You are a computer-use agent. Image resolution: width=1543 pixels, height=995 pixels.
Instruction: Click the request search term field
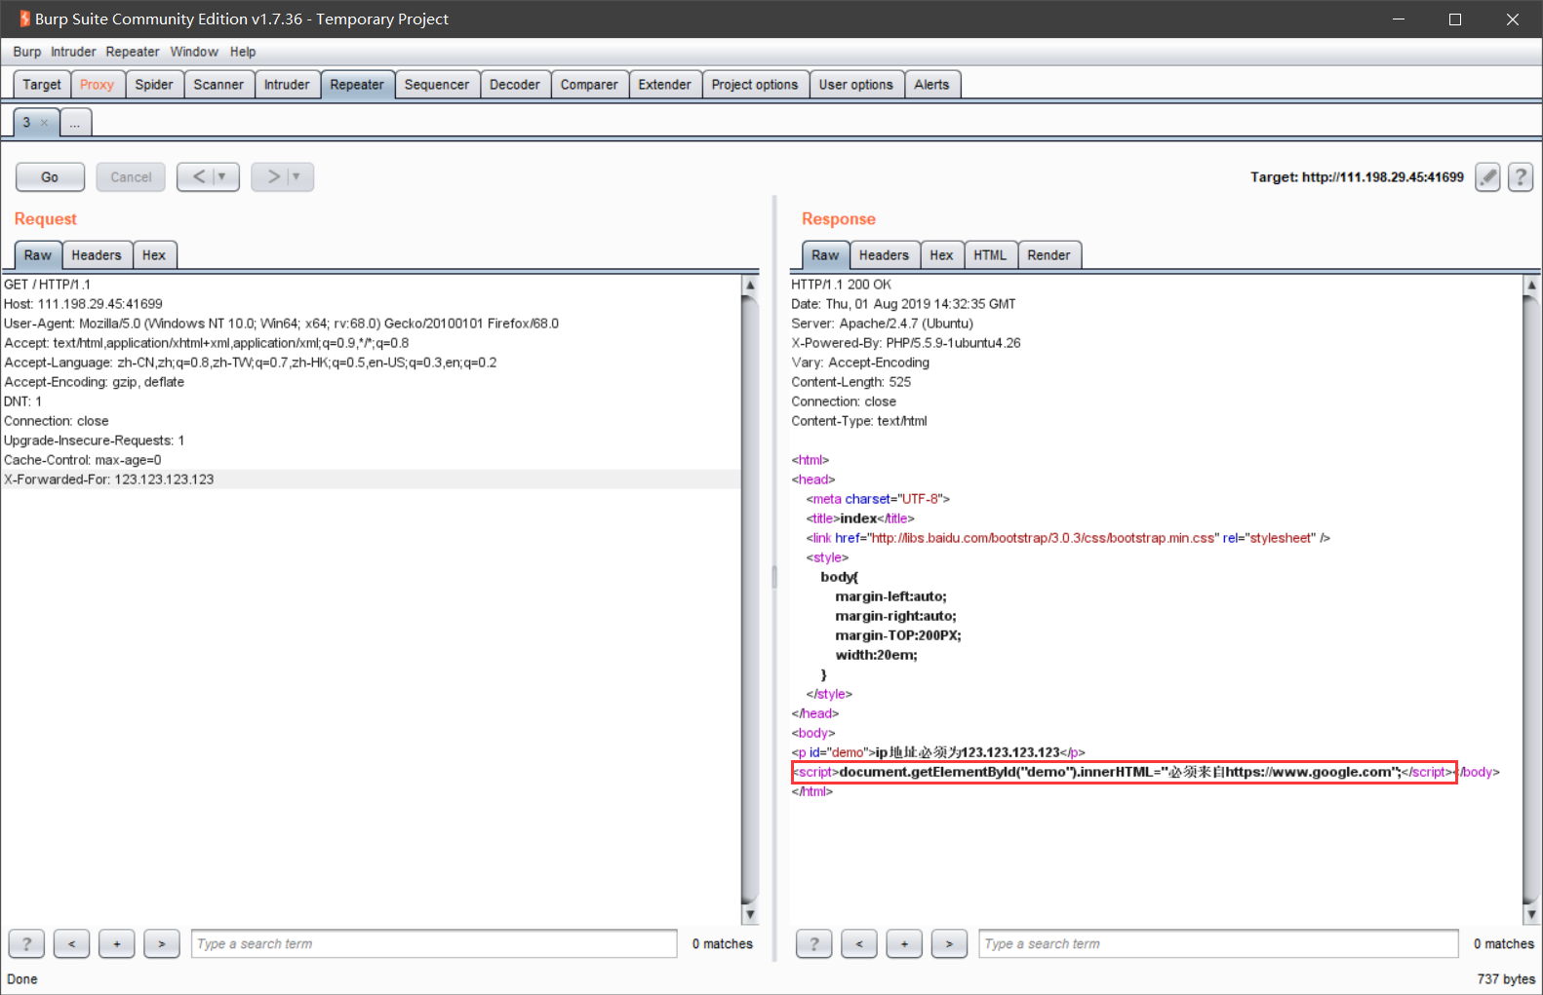434,943
